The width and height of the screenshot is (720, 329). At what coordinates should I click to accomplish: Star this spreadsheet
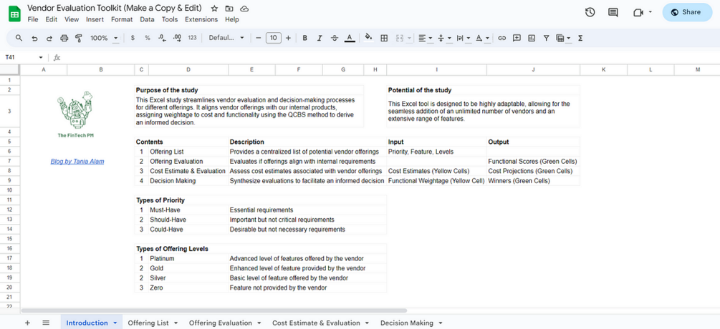coord(214,9)
